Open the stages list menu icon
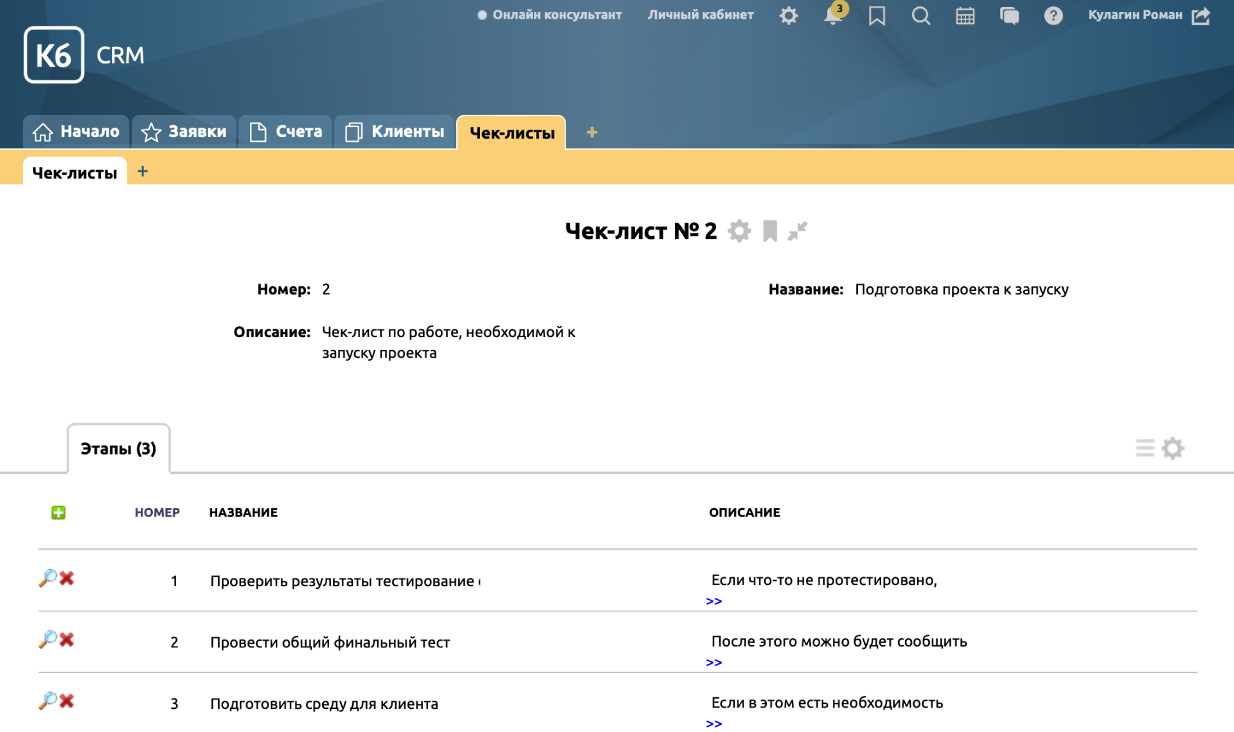Viewport: 1234px width, 732px height. (x=1145, y=448)
